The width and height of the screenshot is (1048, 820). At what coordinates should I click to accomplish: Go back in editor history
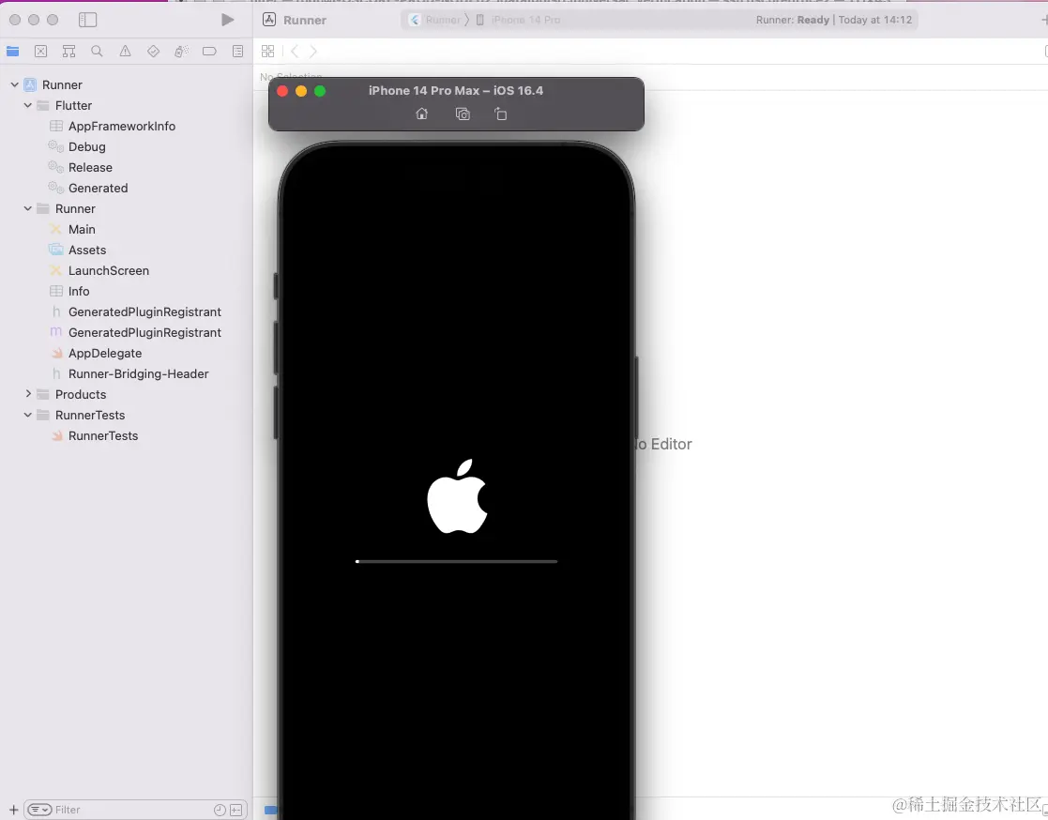(x=295, y=52)
